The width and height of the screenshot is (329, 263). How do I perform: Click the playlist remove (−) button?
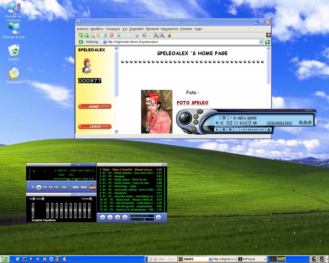[x=110, y=218]
